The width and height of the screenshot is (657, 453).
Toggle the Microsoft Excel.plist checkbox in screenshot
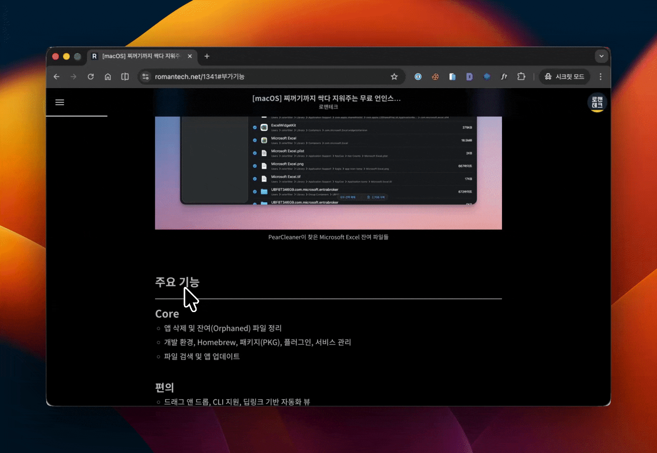(255, 153)
